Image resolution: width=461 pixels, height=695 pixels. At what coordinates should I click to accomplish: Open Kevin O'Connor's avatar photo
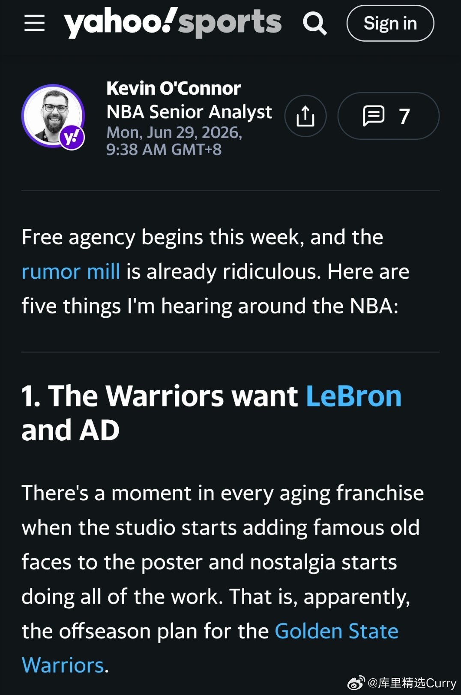click(53, 116)
